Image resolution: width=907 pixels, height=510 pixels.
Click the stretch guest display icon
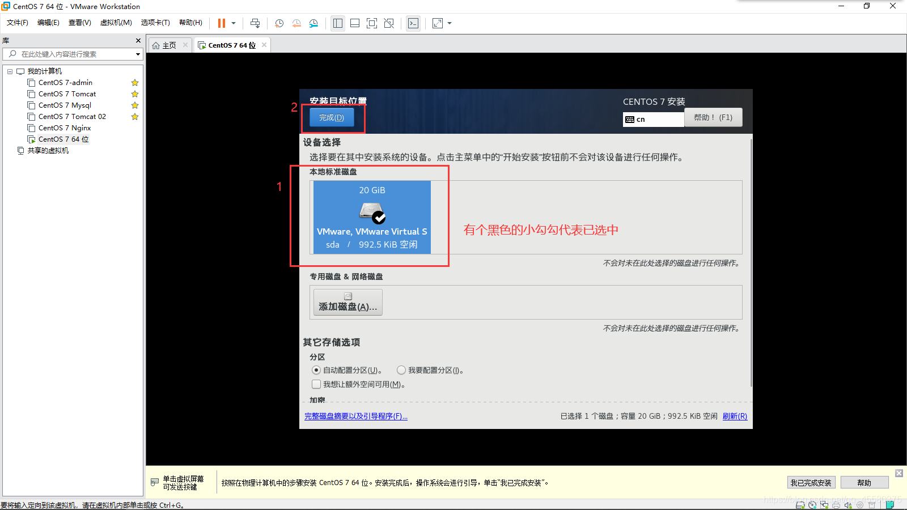(438, 23)
